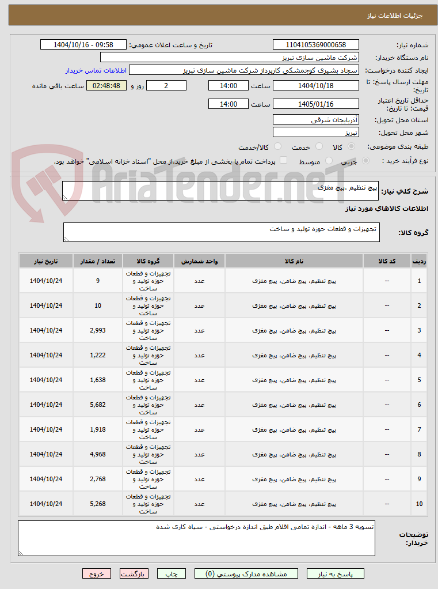Click the need number field 1104105369000658
Viewport: 438px width, 589px height.
tap(316, 45)
